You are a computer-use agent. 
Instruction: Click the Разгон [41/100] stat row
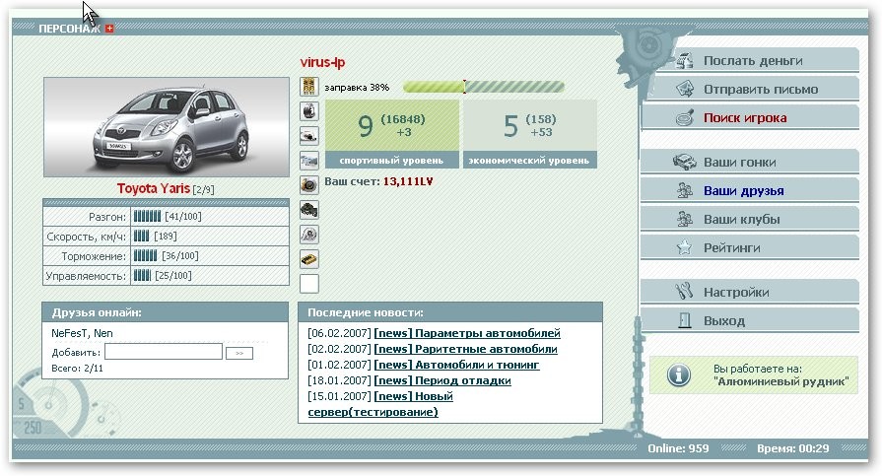click(166, 217)
